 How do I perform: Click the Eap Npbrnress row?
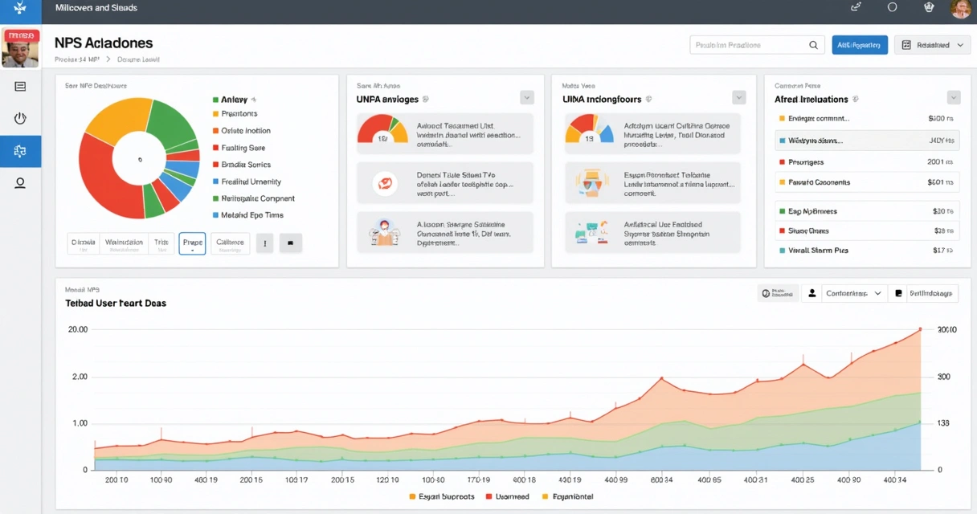867,211
